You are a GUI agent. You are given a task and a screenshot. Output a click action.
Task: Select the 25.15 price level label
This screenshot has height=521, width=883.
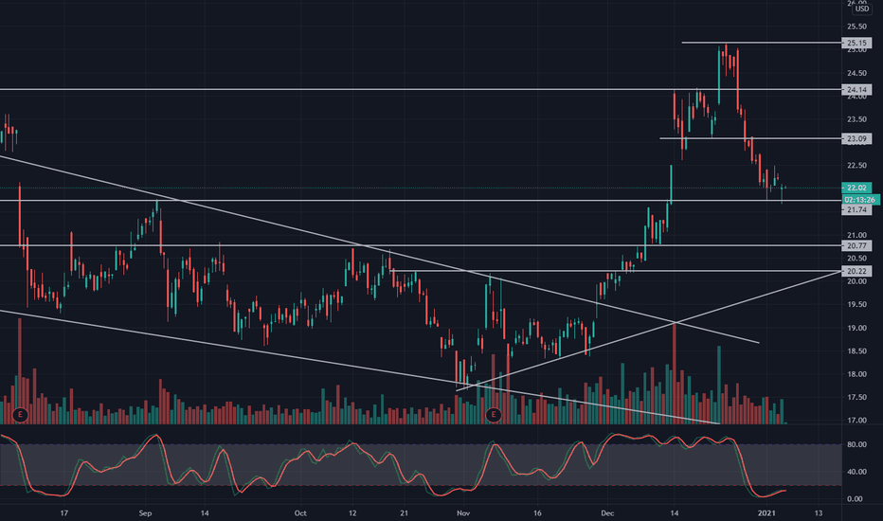(x=856, y=43)
